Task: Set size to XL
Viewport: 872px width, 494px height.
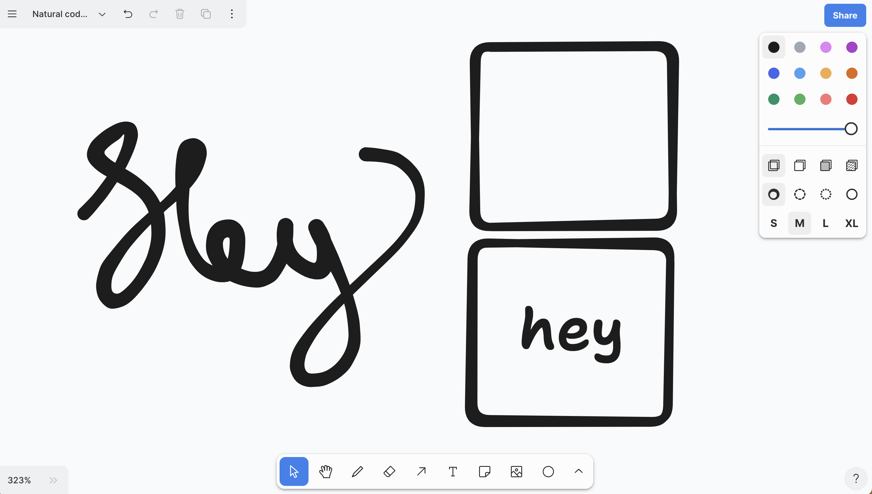Action: [851, 223]
